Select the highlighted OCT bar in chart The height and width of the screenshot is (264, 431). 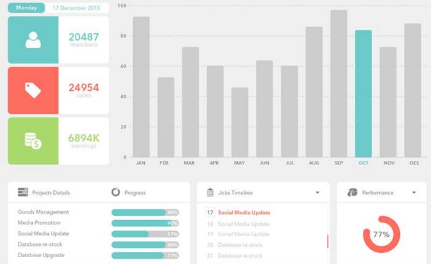point(364,93)
